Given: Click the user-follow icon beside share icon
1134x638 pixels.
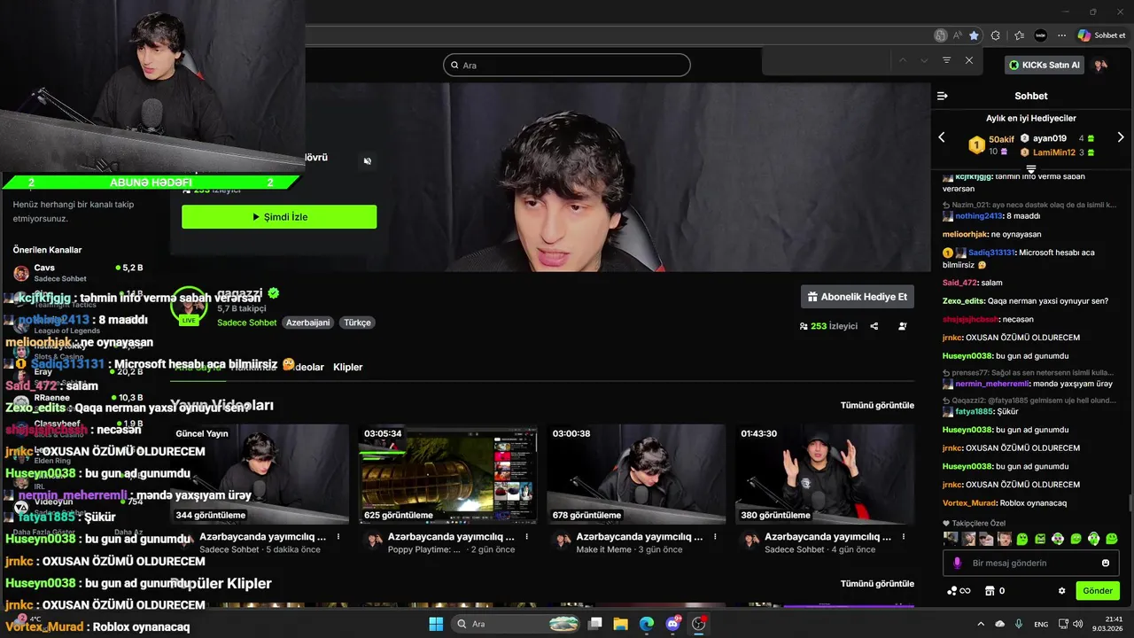Looking at the screenshot, I should tap(903, 326).
